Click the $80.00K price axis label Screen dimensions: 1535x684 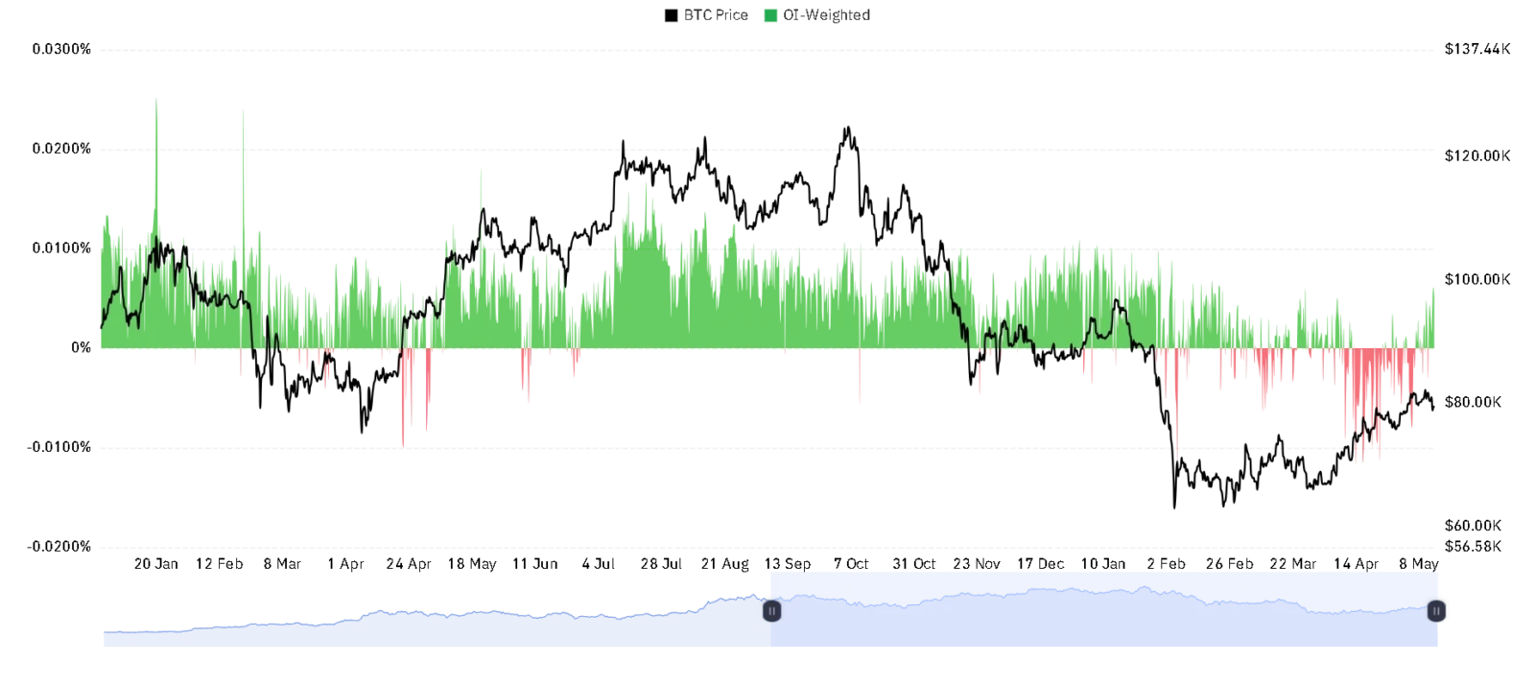[x=1474, y=402]
